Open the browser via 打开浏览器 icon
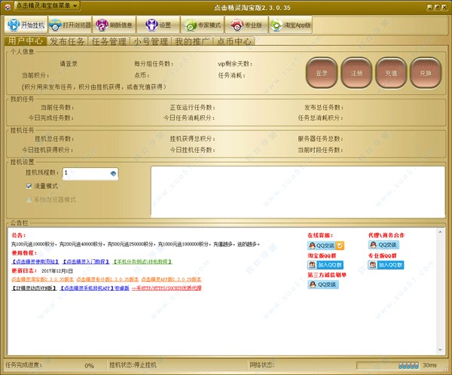This screenshot has height=375, width=452. [x=73, y=24]
